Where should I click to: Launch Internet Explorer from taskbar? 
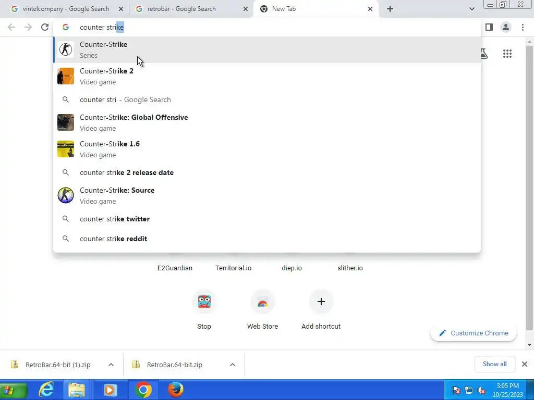point(46,390)
